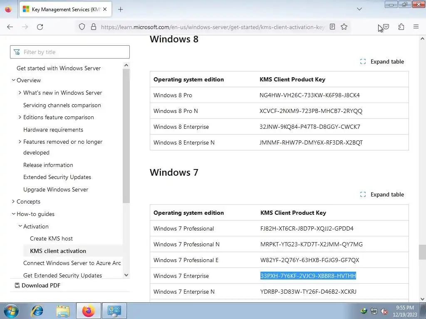Open Windows Explorer from taskbar
426x319 pixels.
(x=63, y=311)
